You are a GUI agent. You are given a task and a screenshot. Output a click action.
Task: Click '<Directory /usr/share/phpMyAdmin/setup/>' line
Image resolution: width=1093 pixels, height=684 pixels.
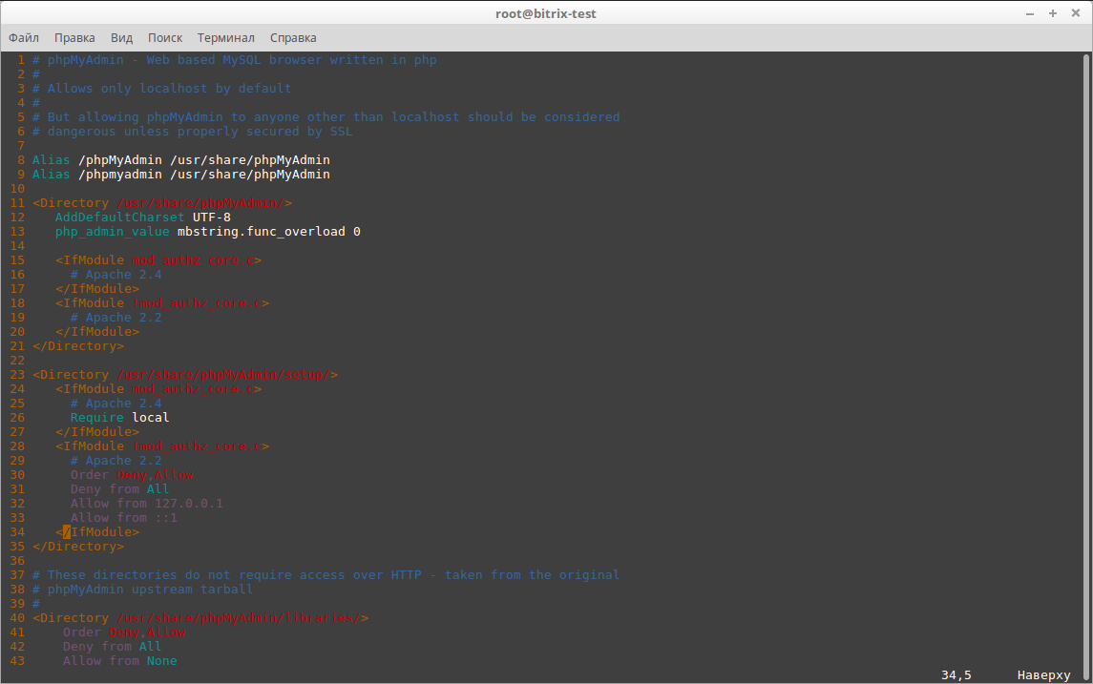(x=185, y=375)
